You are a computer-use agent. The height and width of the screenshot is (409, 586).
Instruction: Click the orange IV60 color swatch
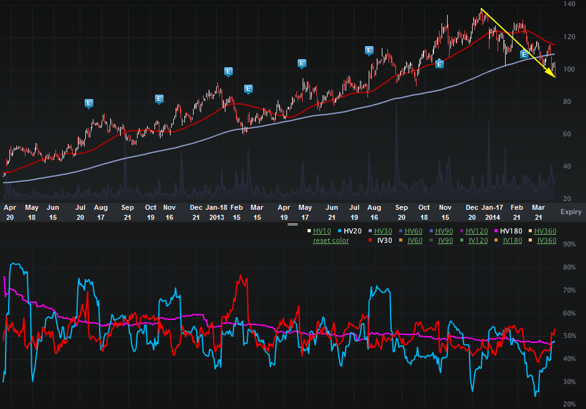(x=400, y=240)
